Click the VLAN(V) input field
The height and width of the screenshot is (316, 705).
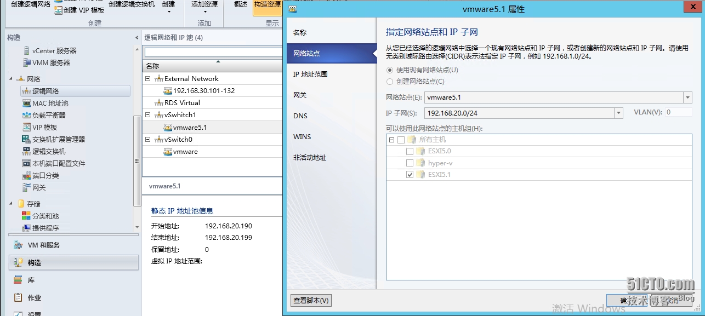(x=679, y=112)
